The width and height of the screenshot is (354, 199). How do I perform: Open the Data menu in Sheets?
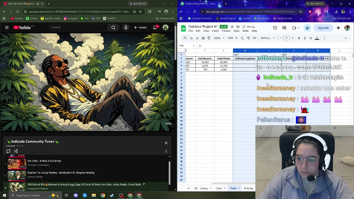[x=236, y=31]
